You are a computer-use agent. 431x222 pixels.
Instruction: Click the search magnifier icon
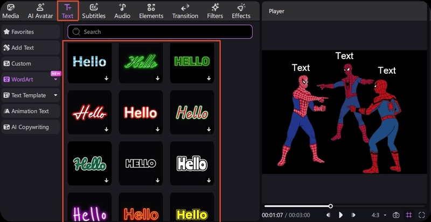pos(76,32)
